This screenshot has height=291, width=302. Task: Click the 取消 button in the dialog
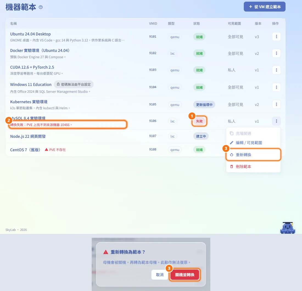pyautogui.click(x=160, y=275)
